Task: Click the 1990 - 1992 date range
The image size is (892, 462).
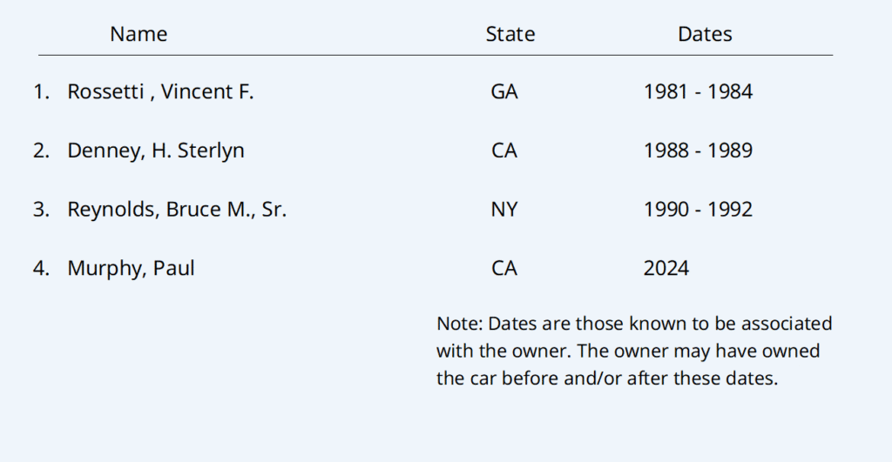Action: point(698,210)
